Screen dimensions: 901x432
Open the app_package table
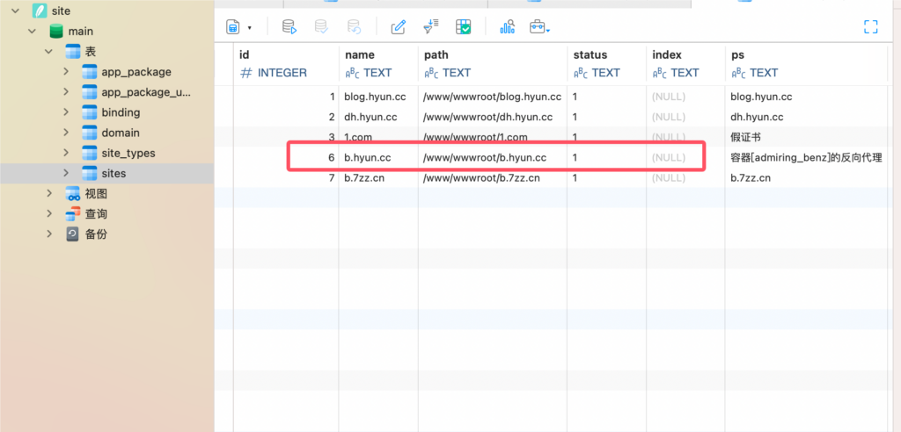[x=136, y=72]
